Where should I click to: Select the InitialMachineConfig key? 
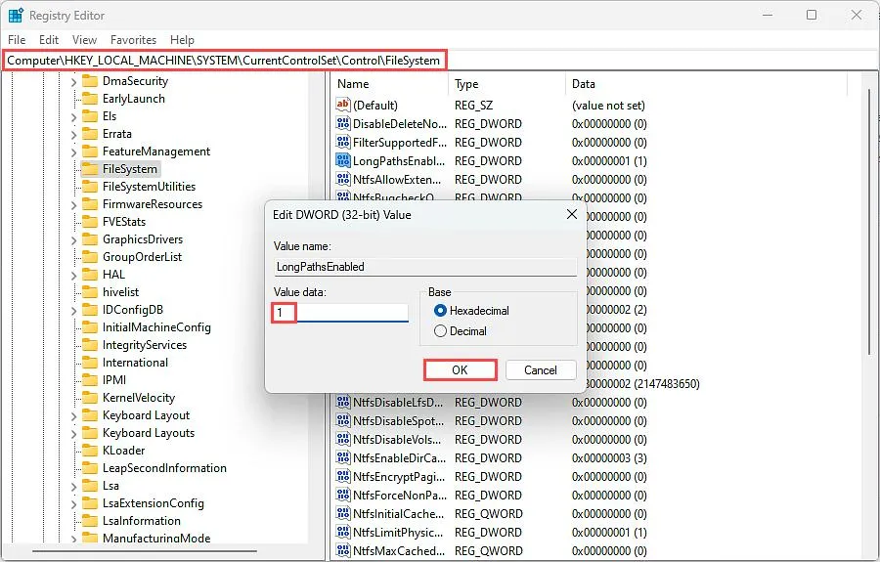[x=156, y=327]
